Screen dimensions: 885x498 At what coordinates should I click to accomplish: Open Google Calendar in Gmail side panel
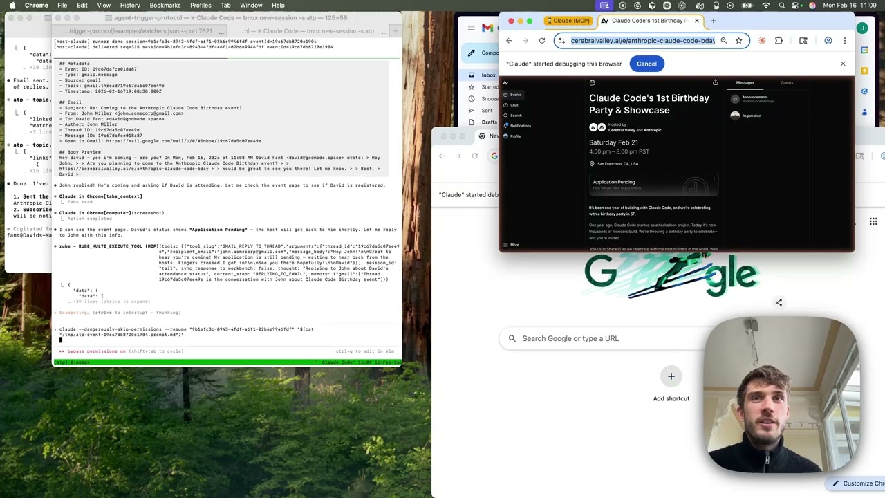[864, 50]
